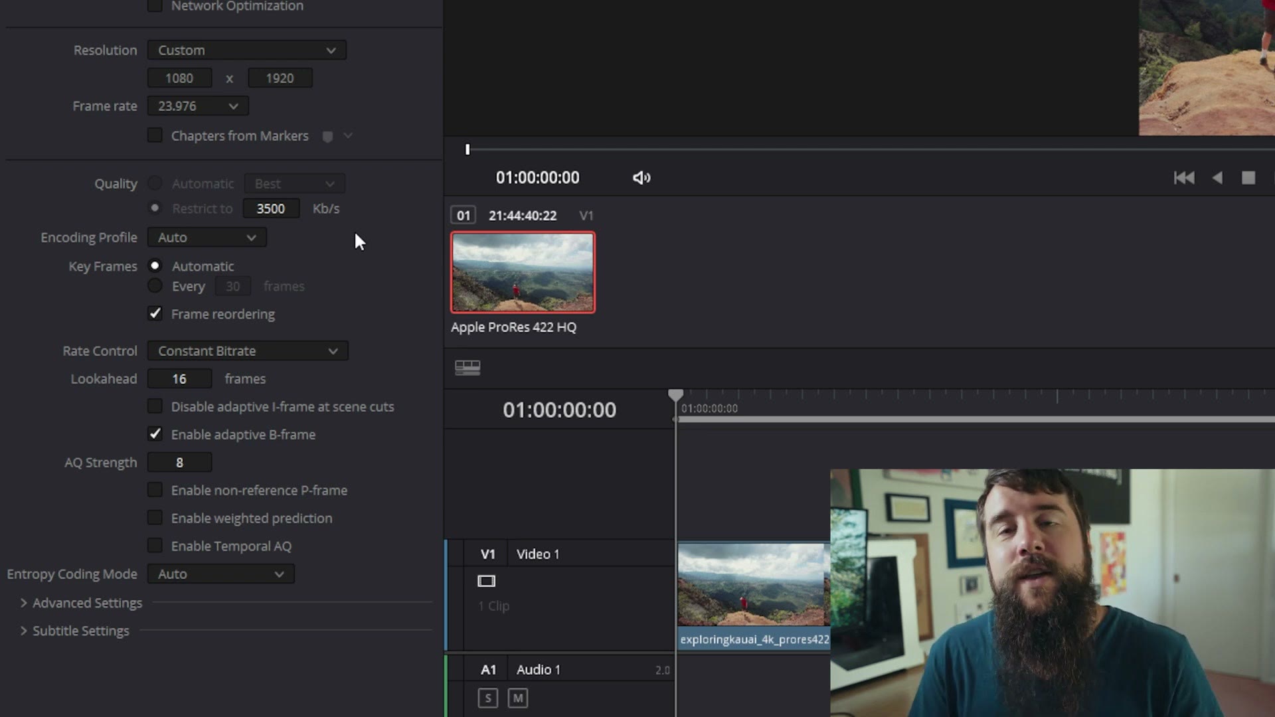
Task: Open the Entropy Coding Mode dropdown
Action: point(220,574)
